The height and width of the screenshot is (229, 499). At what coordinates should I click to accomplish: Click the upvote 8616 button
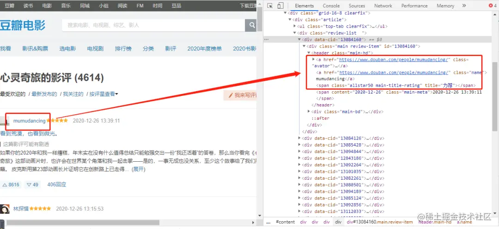pos(11,185)
